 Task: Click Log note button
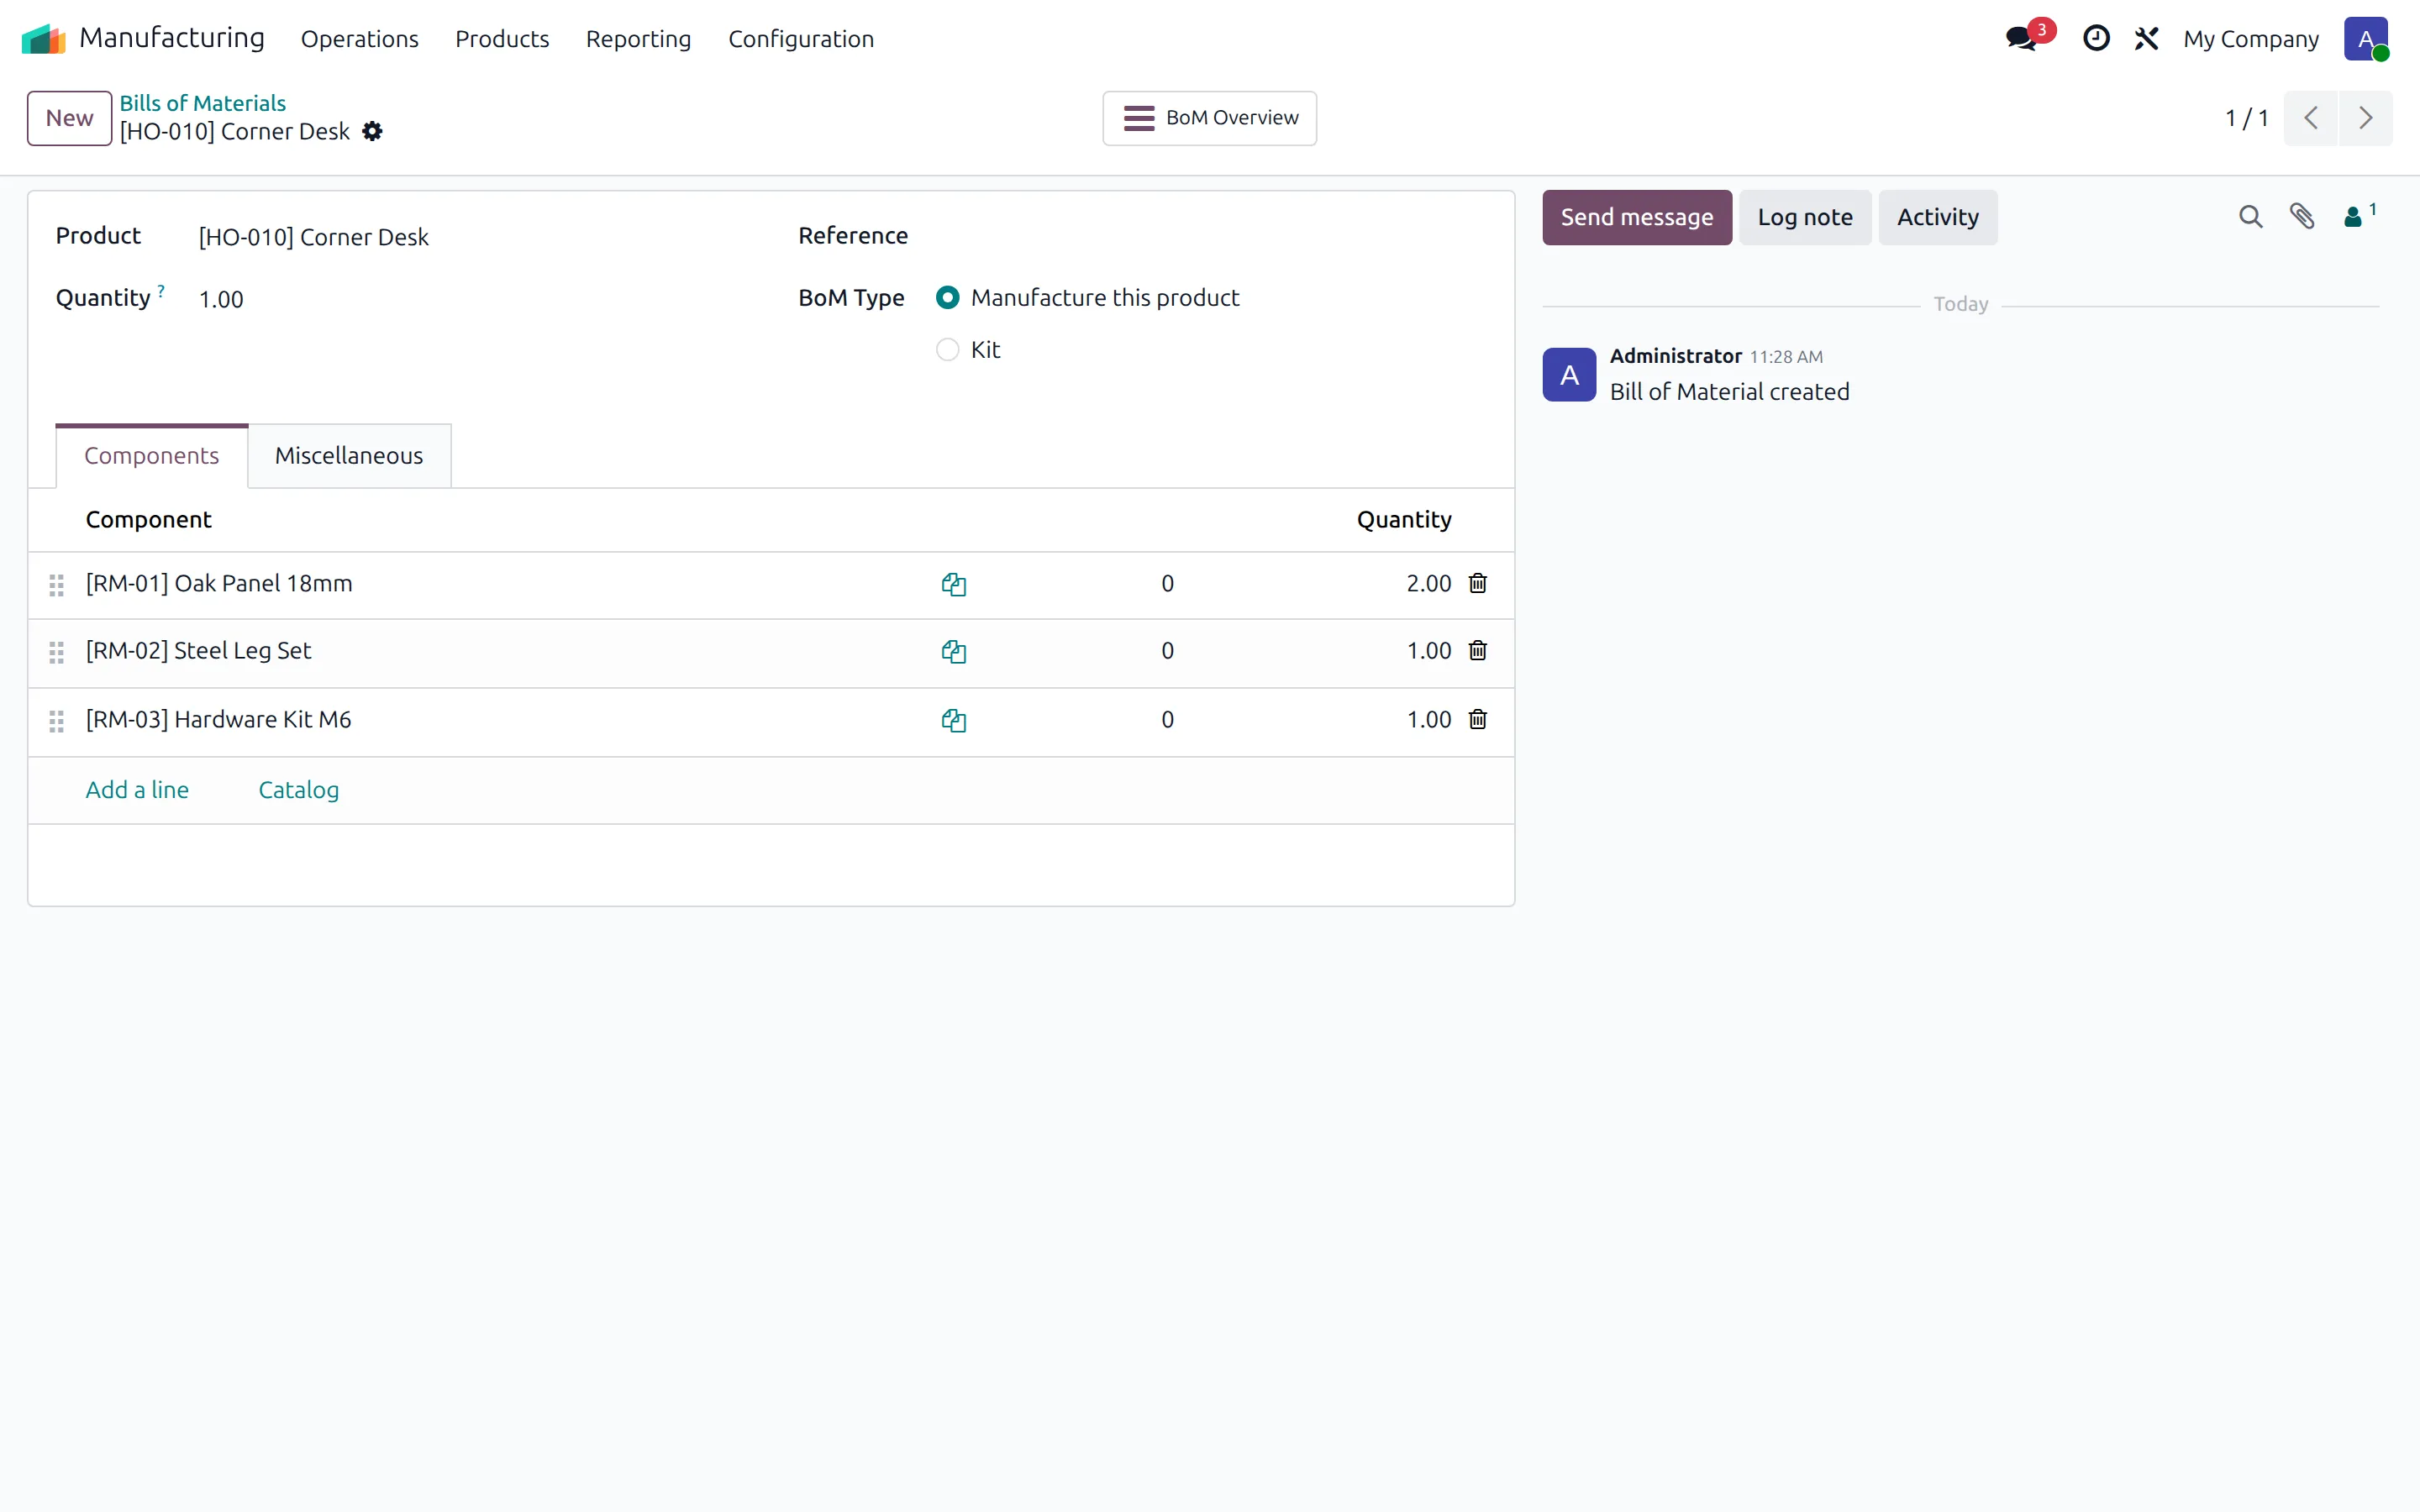point(1804,217)
